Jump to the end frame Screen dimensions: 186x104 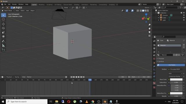coord(84,77)
